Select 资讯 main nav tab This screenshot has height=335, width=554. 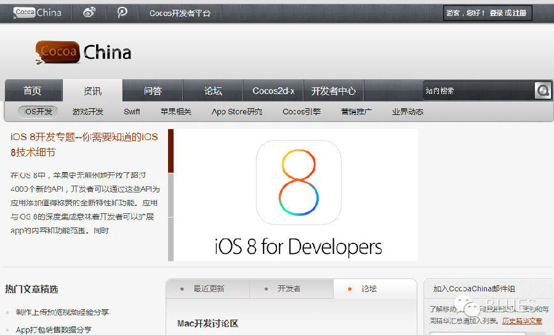pyautogui.click(x=92, y=90)
